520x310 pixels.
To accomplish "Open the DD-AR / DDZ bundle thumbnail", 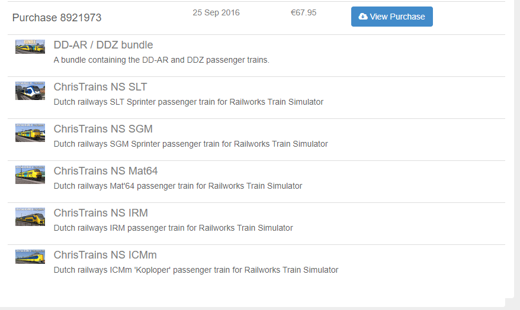I will (30, 47).
